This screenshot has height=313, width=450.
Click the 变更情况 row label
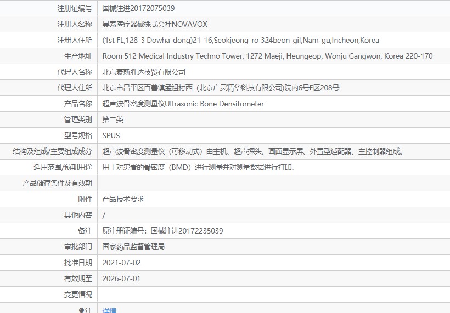click(78, 294)
